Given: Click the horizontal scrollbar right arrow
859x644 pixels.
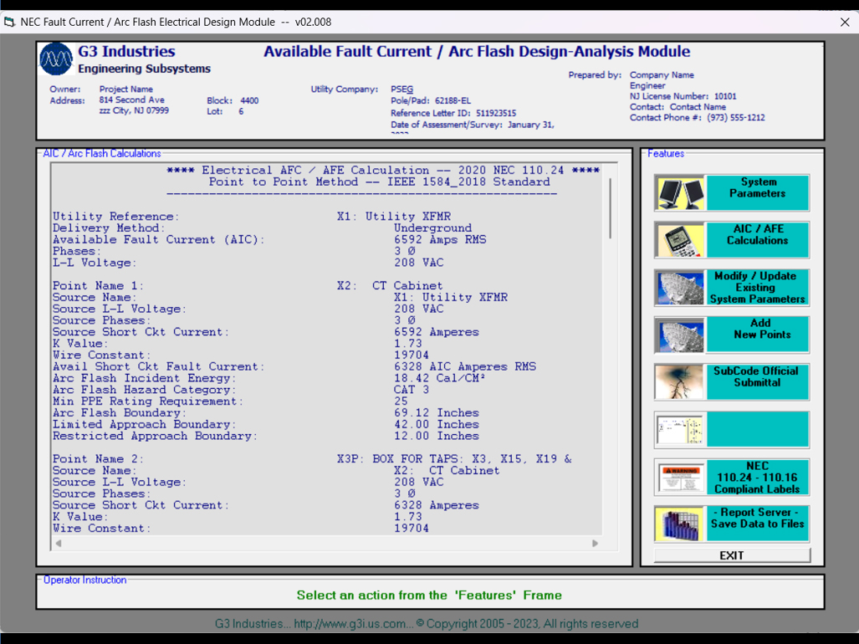Looking at the screenshot, I should 595,544.
